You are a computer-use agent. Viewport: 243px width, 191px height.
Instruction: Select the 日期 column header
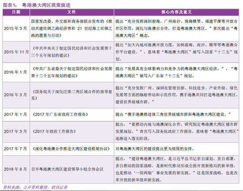click(x=16, y=12)
